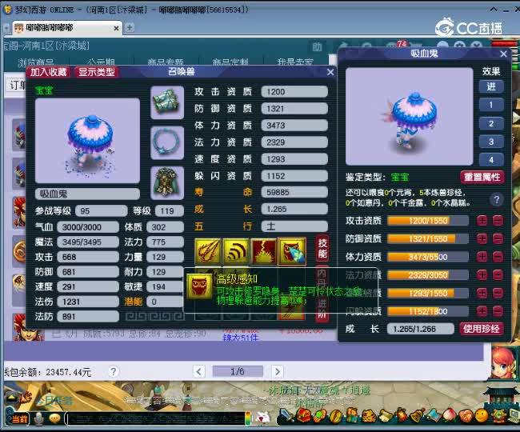The width and height of the screenshot is (520, 432).
Task: Increase 体力资质 with plus button
Action: pos(482,256)
